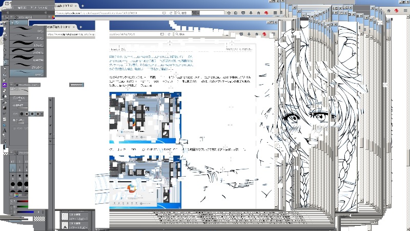Image resolution: width=410 pixels, height=231 pixels.
Task: Choose the 丸ペン sub tool
Action: 28,36
